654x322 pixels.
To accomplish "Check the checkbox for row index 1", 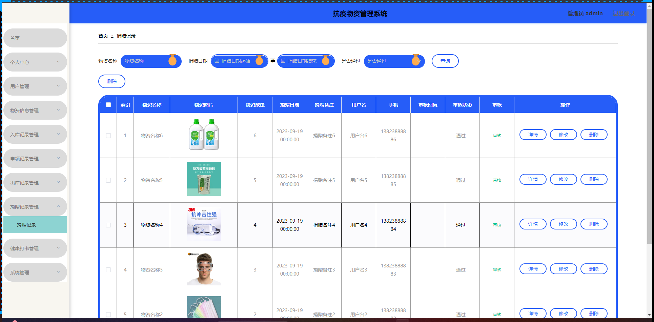I will (x=108, y=136).
